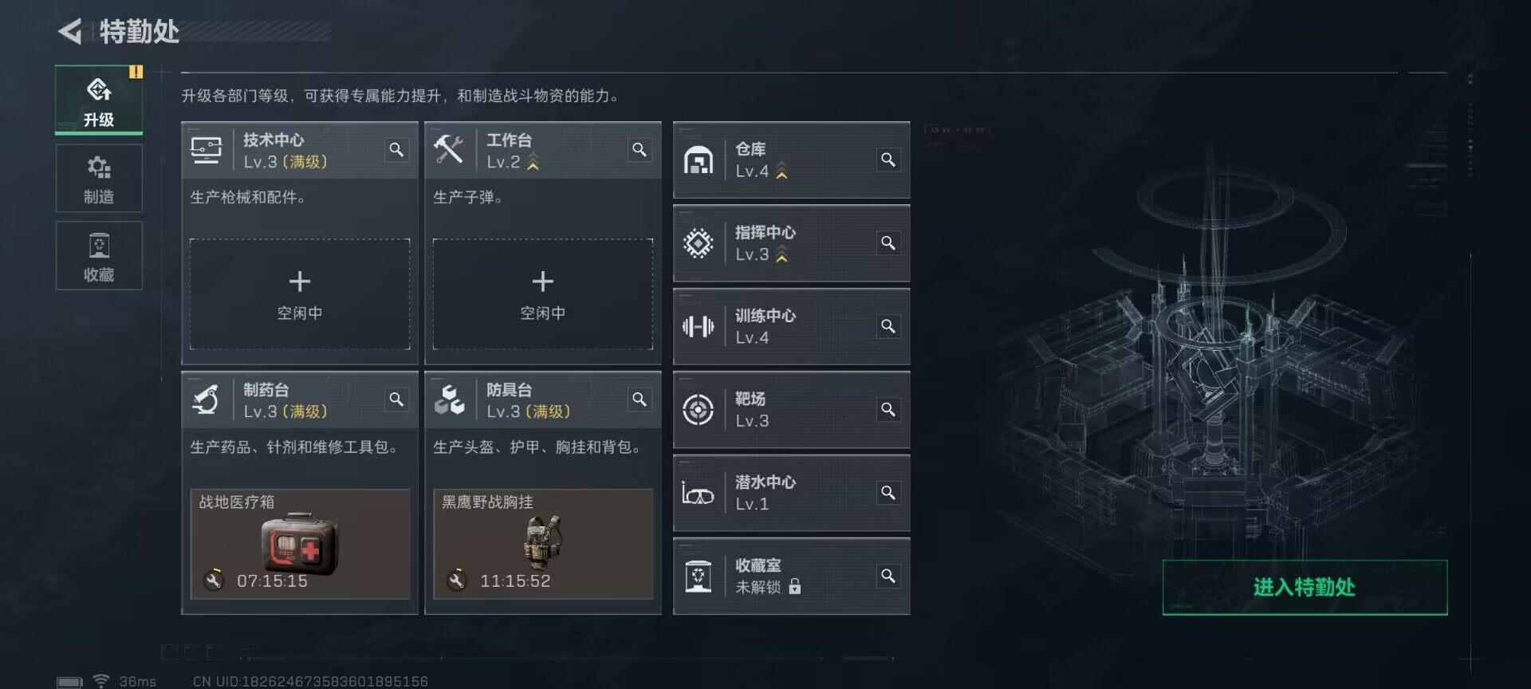Click the back arrow beside 特勤处
Screen dimensions: 1531x689
pos(70,32)
